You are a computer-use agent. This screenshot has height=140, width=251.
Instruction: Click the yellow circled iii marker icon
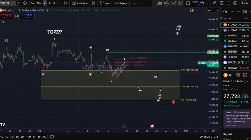pos(192,10)
